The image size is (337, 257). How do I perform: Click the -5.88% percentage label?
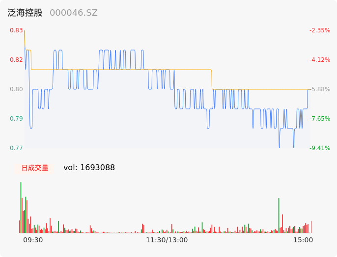click(x=320, y=89)
